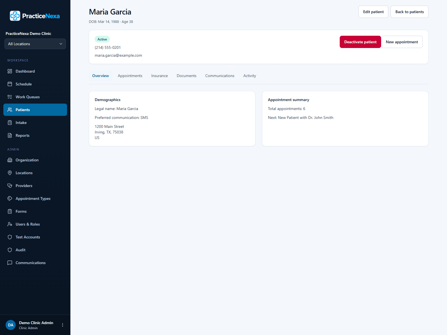Click the Locations map pin icon
Viewport: 447px width, 335px height.
[x=10, y=173]
